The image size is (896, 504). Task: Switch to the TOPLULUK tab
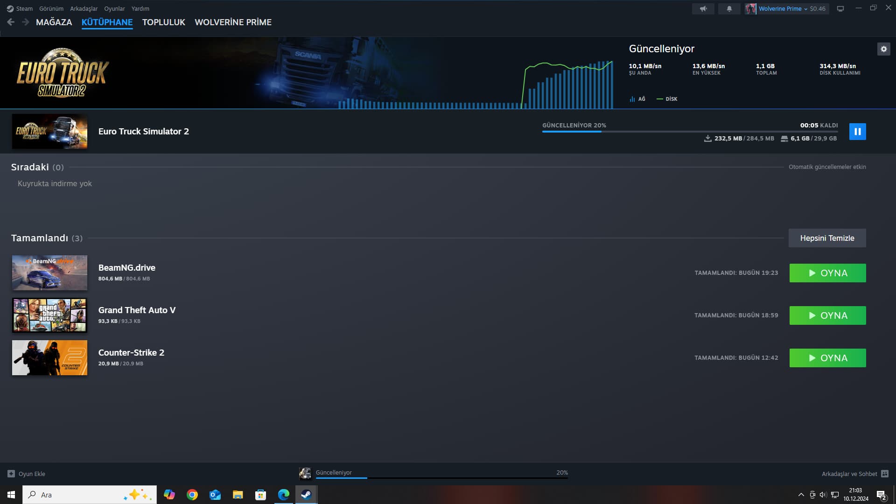(163, 22)
